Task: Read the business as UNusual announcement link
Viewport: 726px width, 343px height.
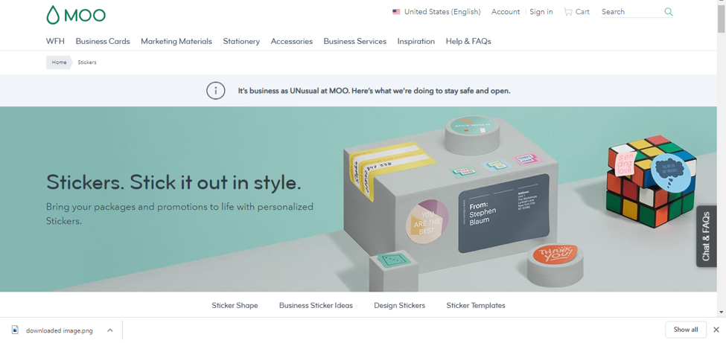Action: [374, 92]
